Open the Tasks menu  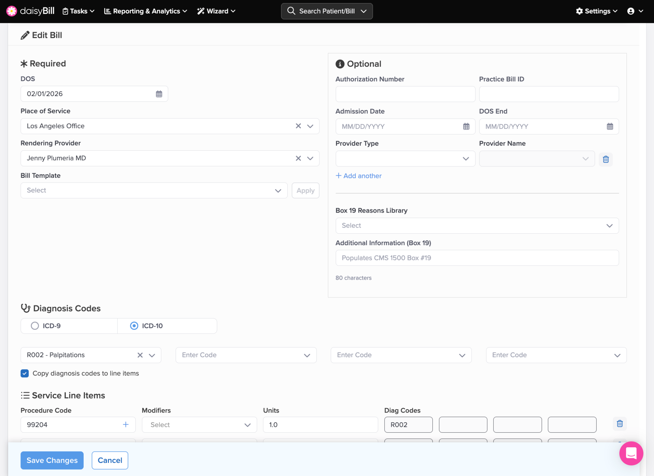pos(79,11)
